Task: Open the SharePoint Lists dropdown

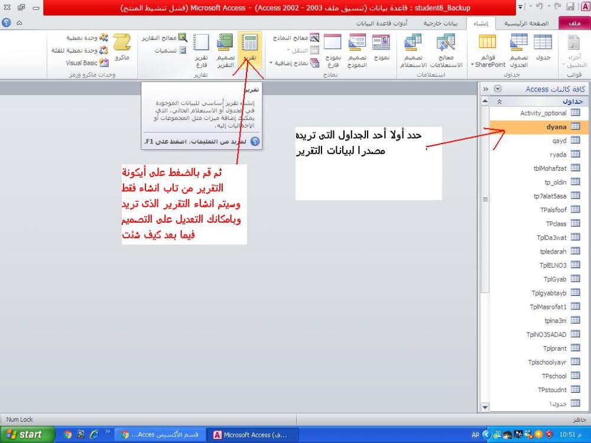Action: [x=488, y=51]
